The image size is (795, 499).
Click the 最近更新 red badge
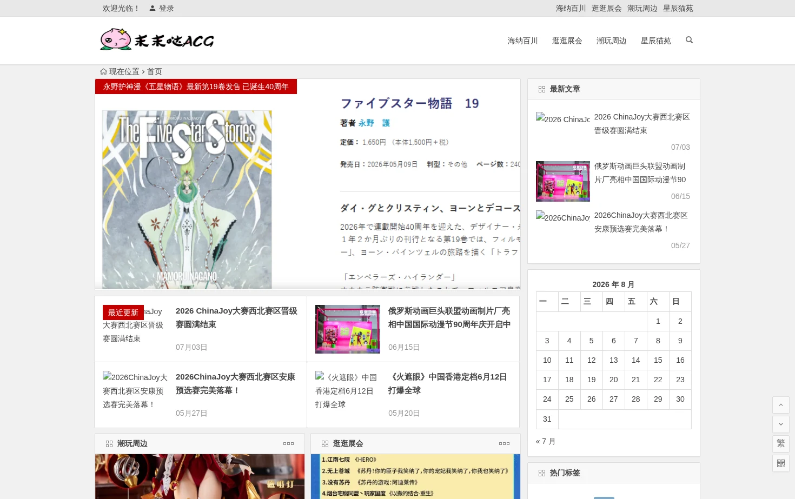pos(123,312)
